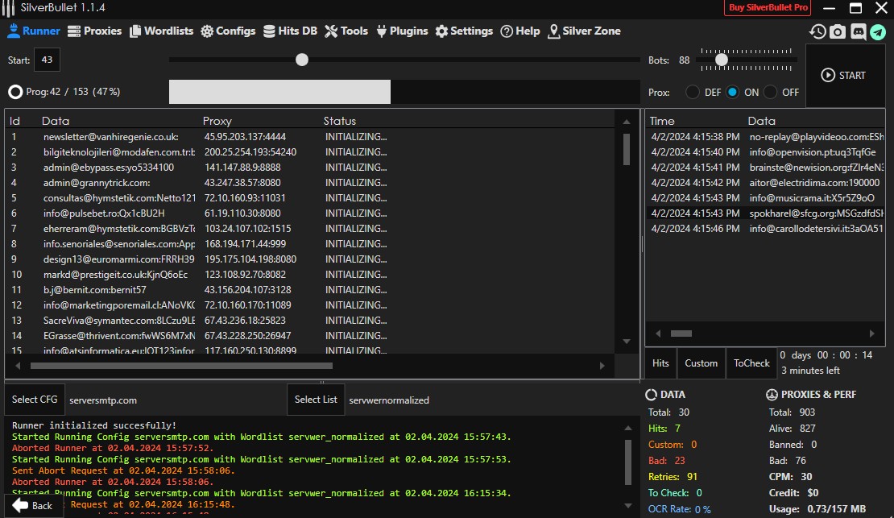Screen dimensions: 894x518
Task: Open the Telegram icon link
Action: coord(878,31)
